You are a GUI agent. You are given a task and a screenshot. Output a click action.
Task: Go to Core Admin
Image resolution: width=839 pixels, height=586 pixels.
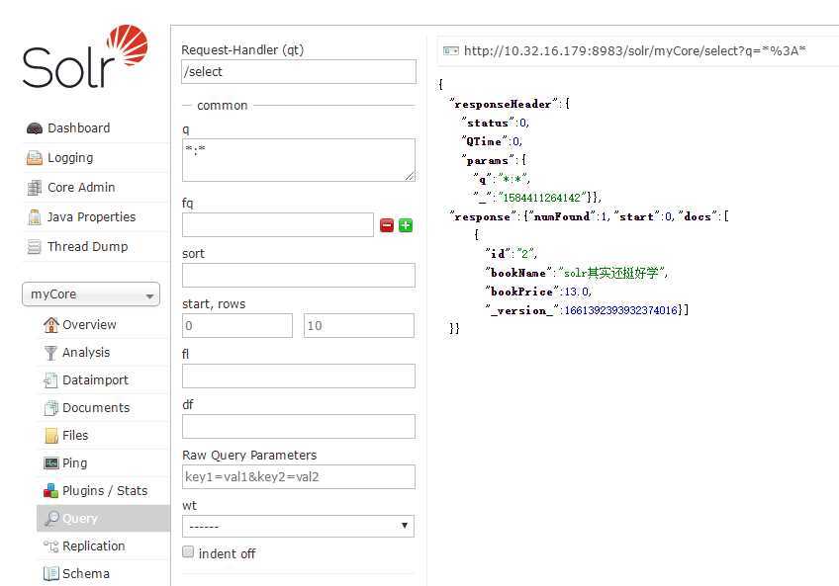(x=81, y=188)
